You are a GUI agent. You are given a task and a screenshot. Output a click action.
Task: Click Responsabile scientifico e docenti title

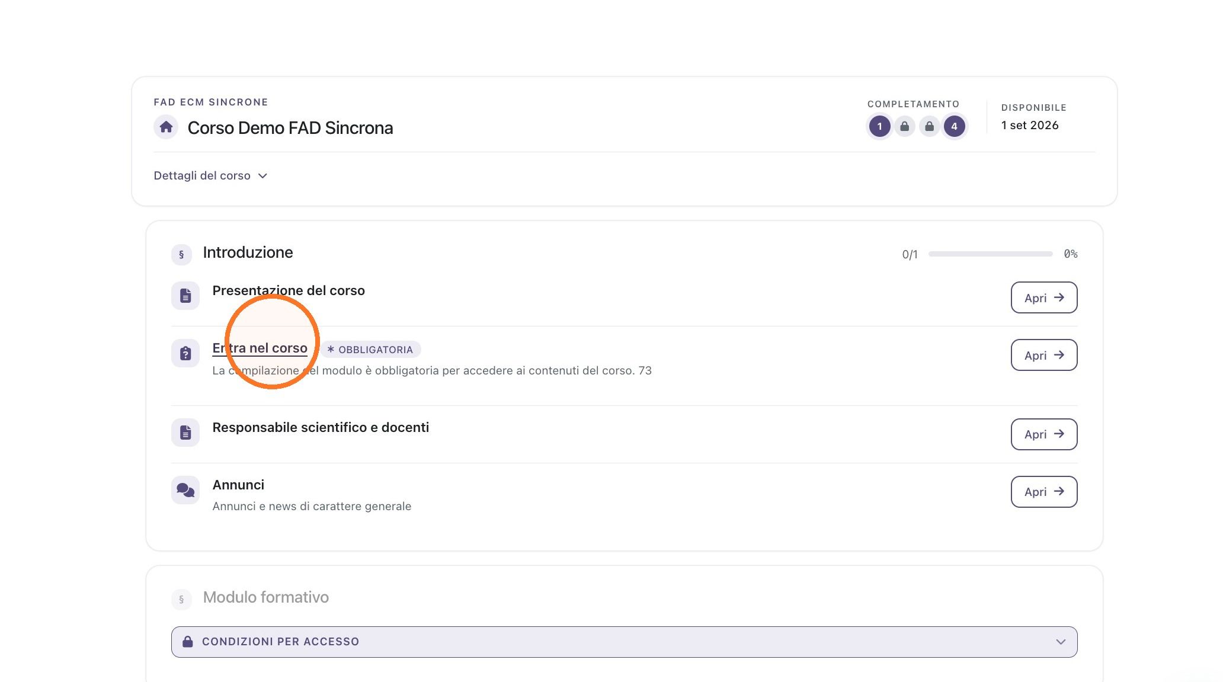coord(321,427)
